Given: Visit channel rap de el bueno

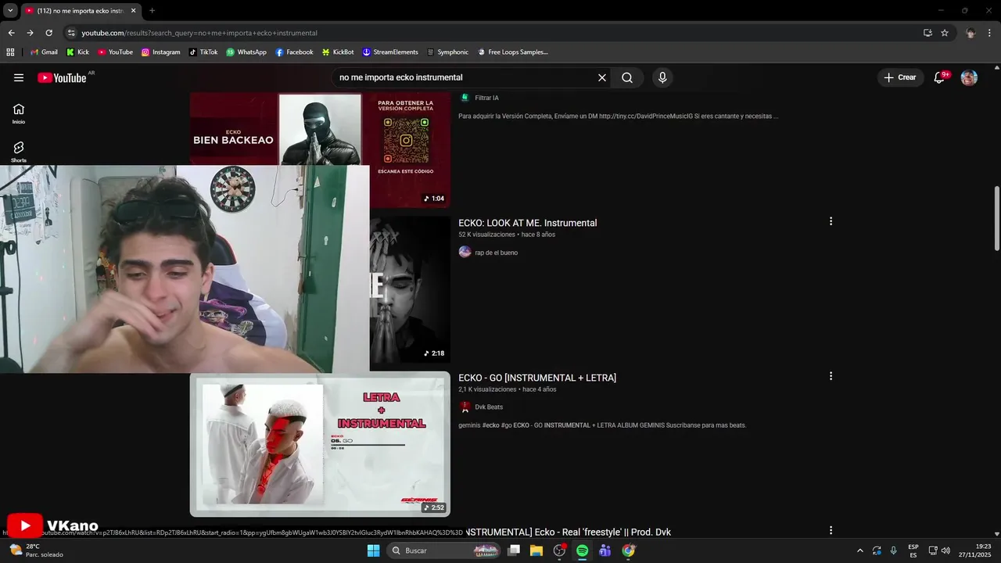Looking at the screenshot, I should (x=496, y=253).
